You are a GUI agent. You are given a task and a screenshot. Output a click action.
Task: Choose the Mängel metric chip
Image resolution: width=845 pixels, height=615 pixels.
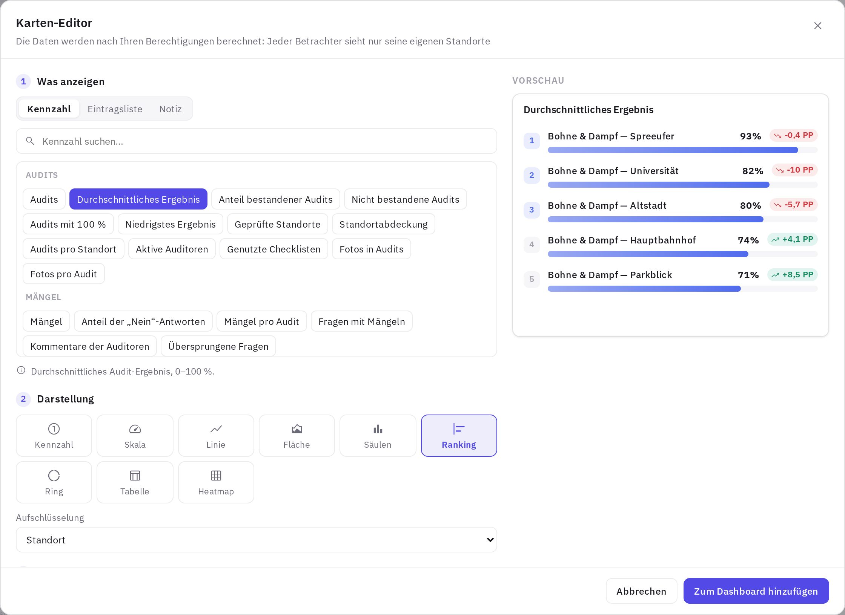click(x=46, y=321)
